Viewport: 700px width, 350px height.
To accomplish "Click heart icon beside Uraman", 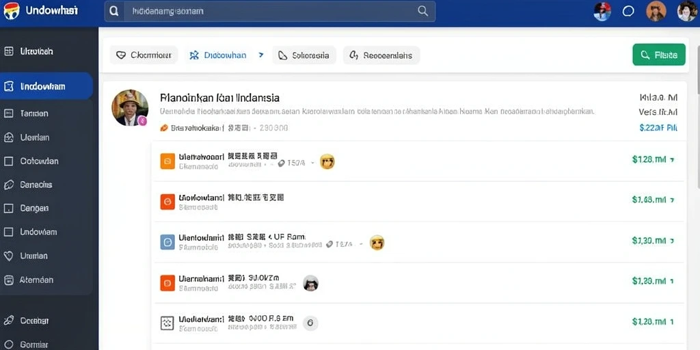I will (x=8, y=256).
